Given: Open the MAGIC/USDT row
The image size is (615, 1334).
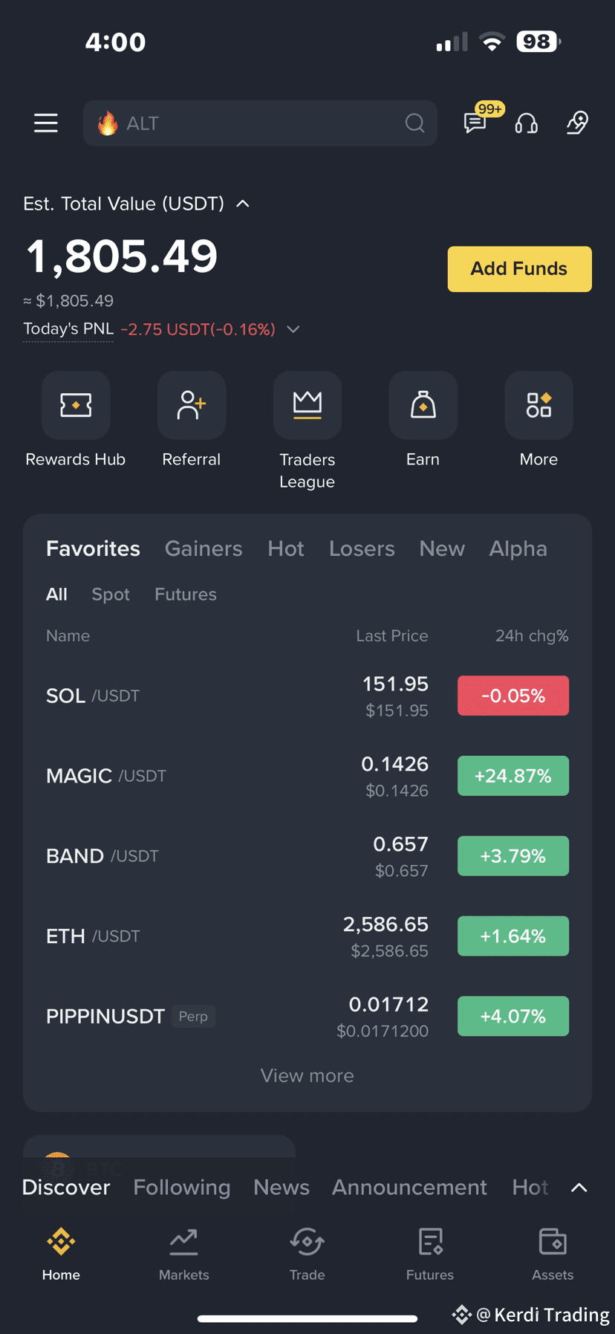Looking at the screenshot, I should tap(307, 776).
